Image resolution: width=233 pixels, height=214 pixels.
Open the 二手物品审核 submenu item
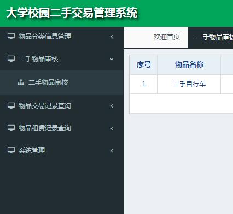pyautogui.click(x=62, y=82)
